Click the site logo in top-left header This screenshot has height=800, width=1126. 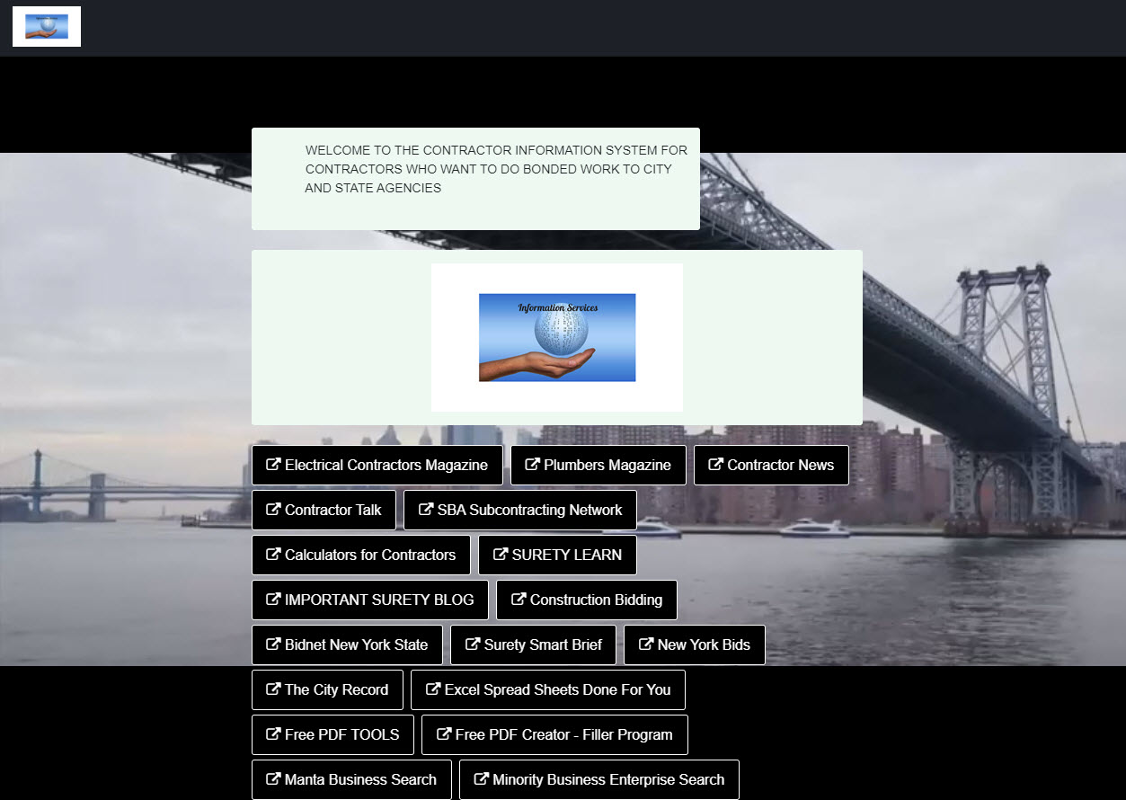47,26
